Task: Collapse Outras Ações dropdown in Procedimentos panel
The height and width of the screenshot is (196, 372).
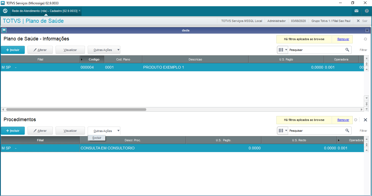Action: coord(104,131)
